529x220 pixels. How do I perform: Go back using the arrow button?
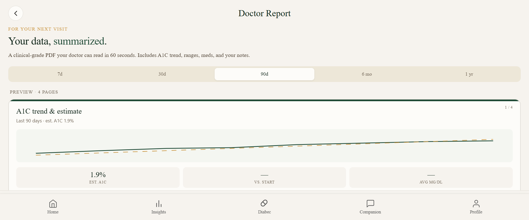(16, 13)
